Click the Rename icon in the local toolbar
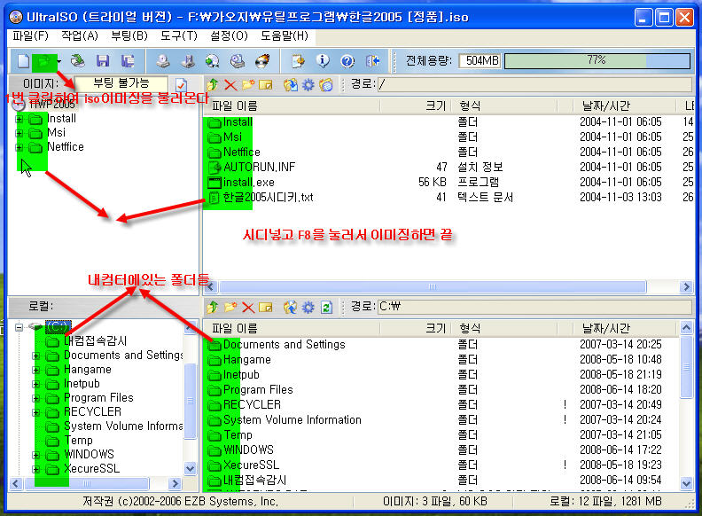Image resolution: width=702 pixels, height=516 pixels. pyautogui.click(x=266, y=308)
